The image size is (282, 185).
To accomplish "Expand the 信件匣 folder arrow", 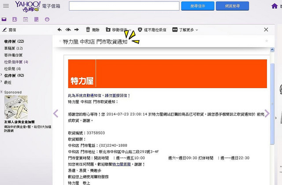I will tap(1, 74).
